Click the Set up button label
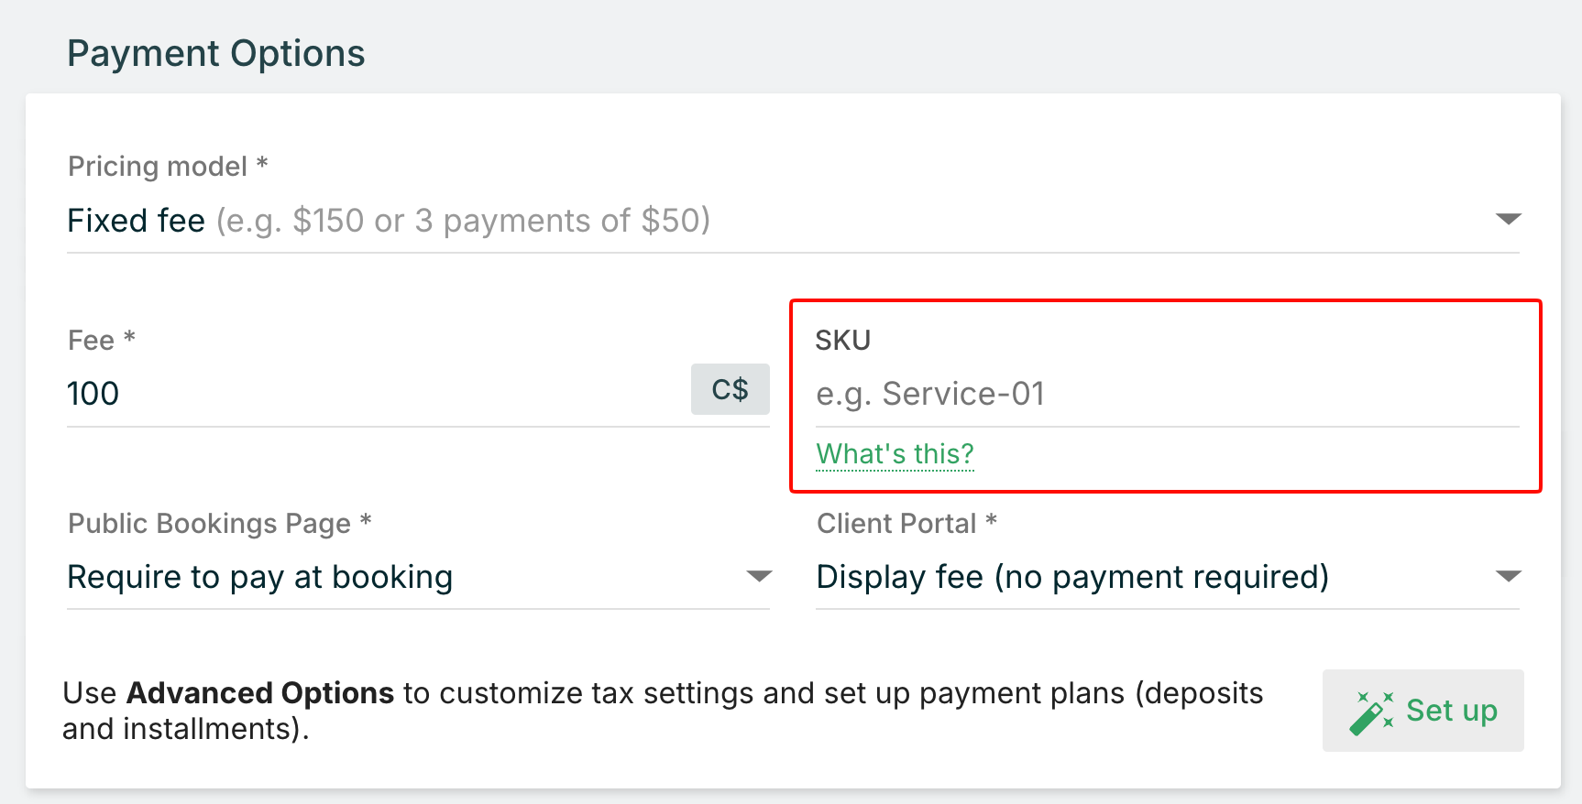 [x=1452, y=711]
